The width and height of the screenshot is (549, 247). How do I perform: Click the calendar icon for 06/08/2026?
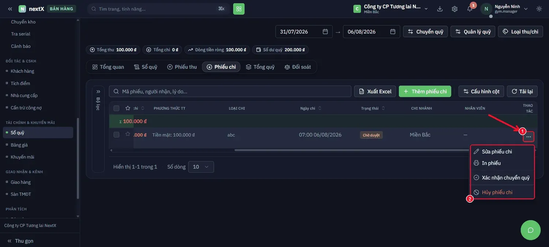tap(393, 32)
